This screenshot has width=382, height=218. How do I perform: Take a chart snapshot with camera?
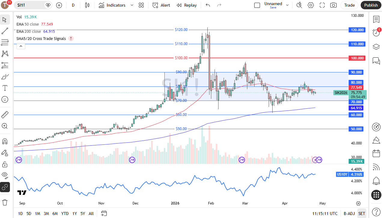tap(333, 5)
